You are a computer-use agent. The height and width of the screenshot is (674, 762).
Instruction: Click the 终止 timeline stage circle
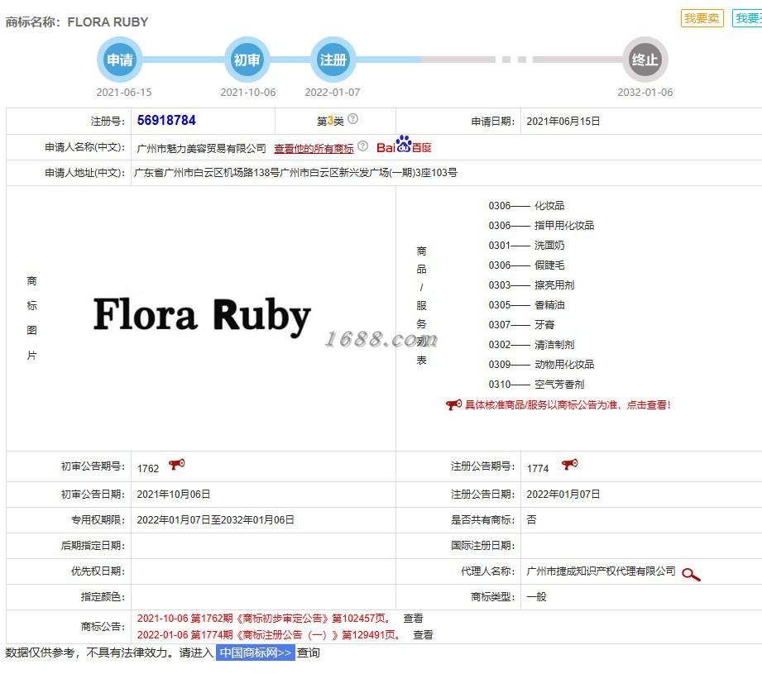(x=645, y=60)
